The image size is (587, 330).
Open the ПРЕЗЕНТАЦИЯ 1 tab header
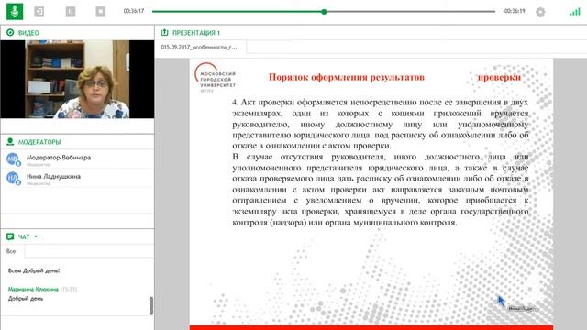point(196,33)
